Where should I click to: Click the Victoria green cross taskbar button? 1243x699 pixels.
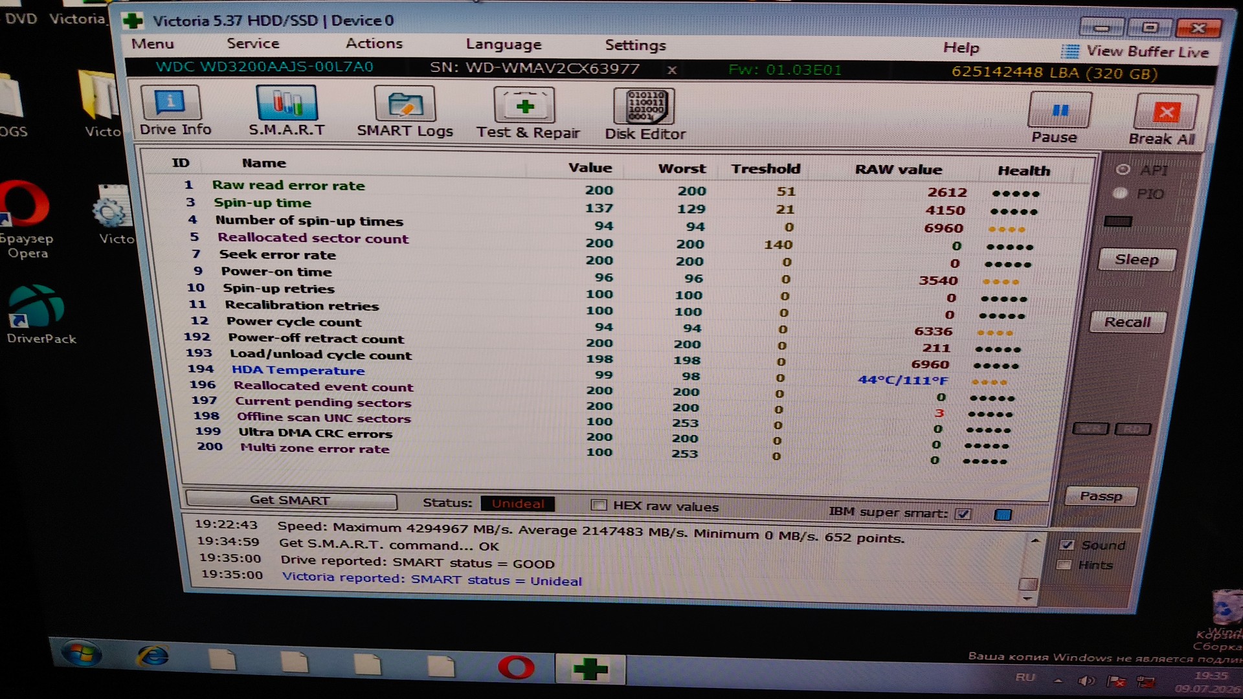point(590,669)
